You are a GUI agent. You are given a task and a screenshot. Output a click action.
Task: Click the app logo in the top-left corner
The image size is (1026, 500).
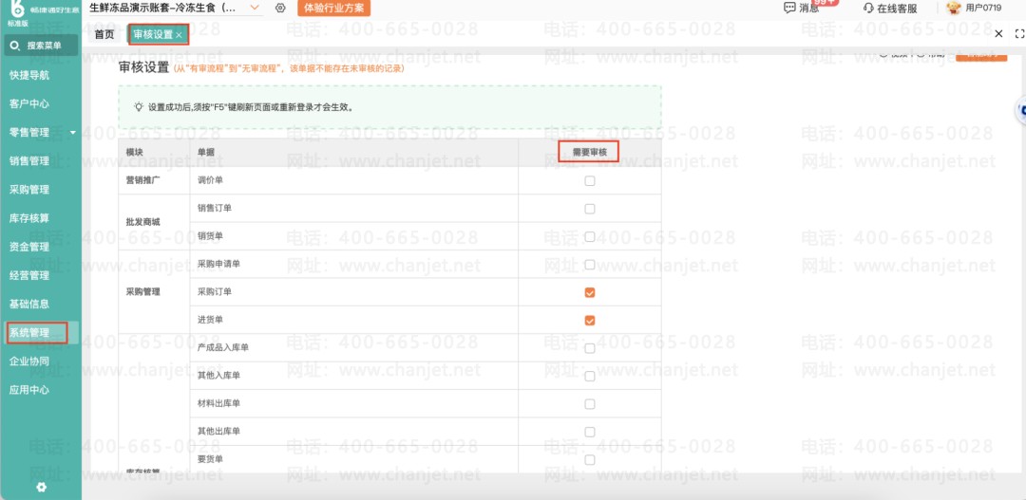[x=16, y=9]
